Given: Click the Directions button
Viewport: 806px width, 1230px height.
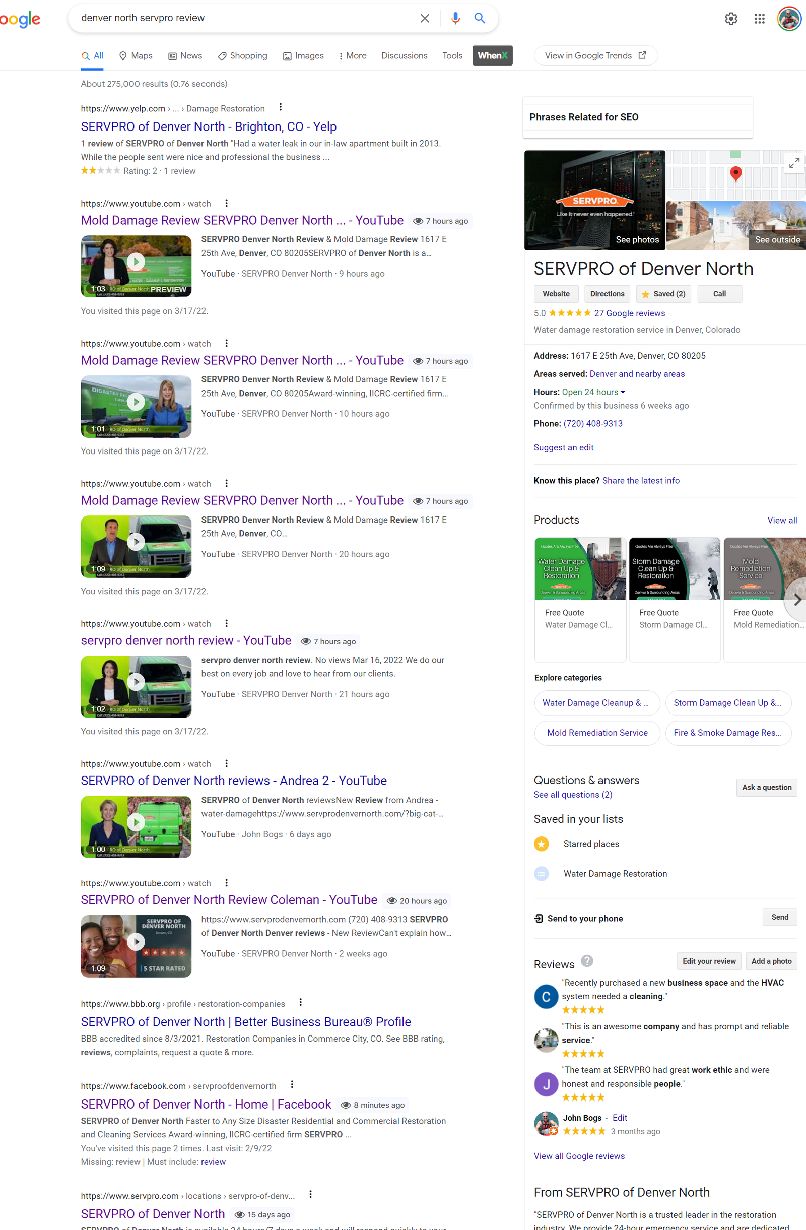Looking at the screenshot, I should point(607,294).
